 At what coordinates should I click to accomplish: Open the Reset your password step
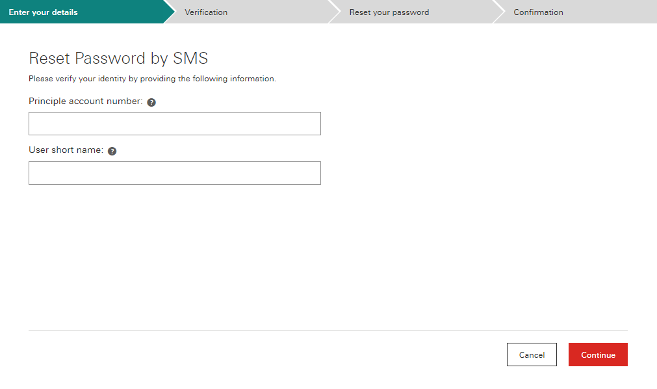389,12
